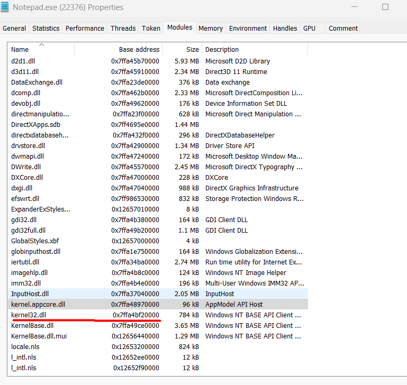Click l_intl.nls at address 0x12652f90000
Viewport: 407px width, 385px height.
point(158,368)
